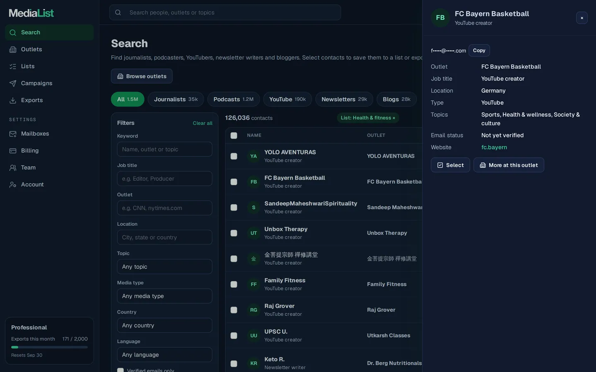The image size is (596, 372).
Task: Close the FC Bayern Basketball detail panel
Action: click(582, 18)
